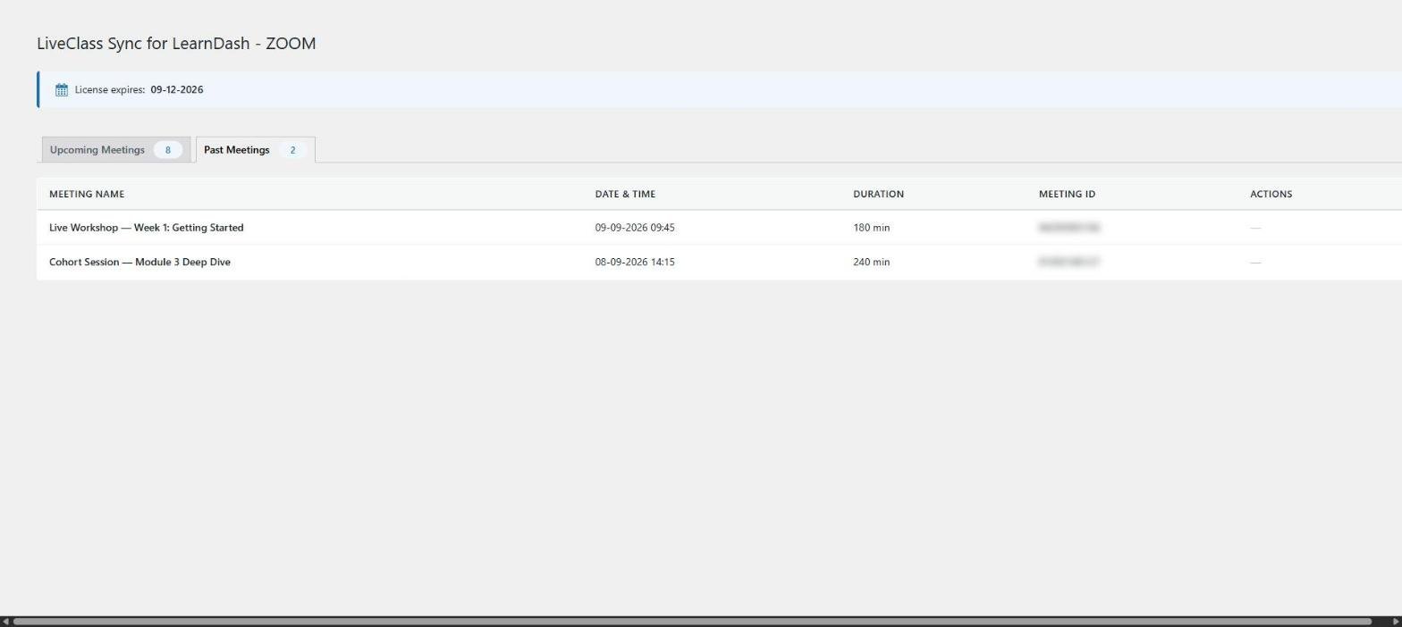Click the 180 min duration cell
Viewport: 1402px width, 627px height.
pos(871,228)
